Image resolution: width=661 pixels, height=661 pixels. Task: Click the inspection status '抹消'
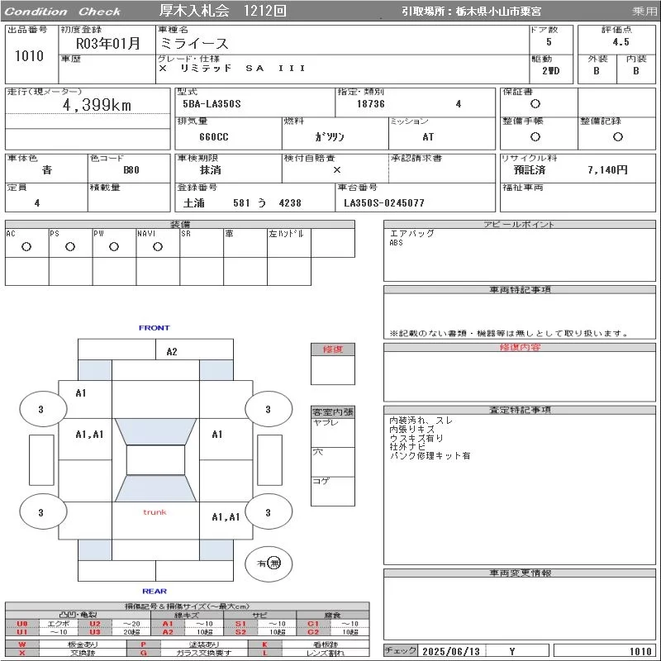point(211,170)
